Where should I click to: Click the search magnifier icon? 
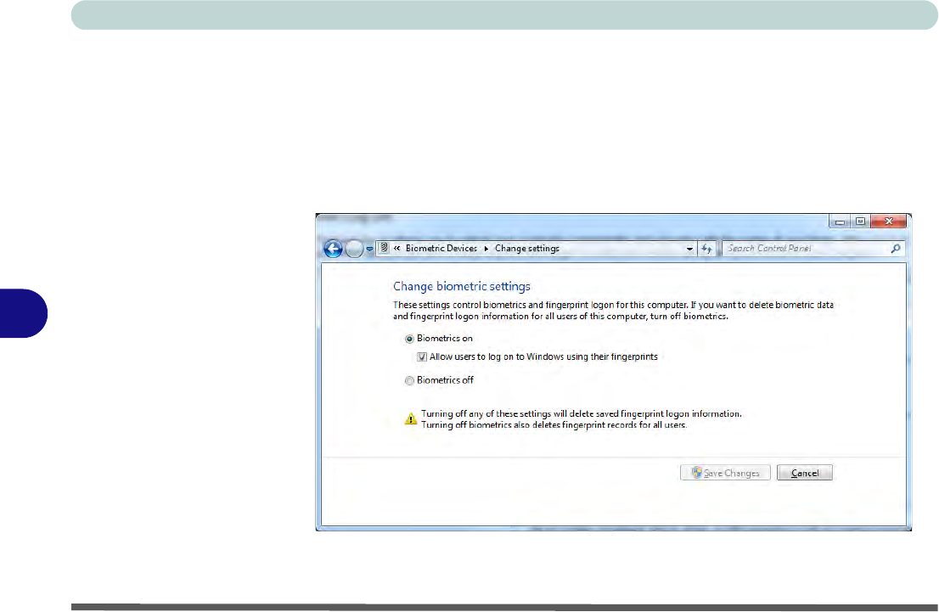(x=895, y=249)
